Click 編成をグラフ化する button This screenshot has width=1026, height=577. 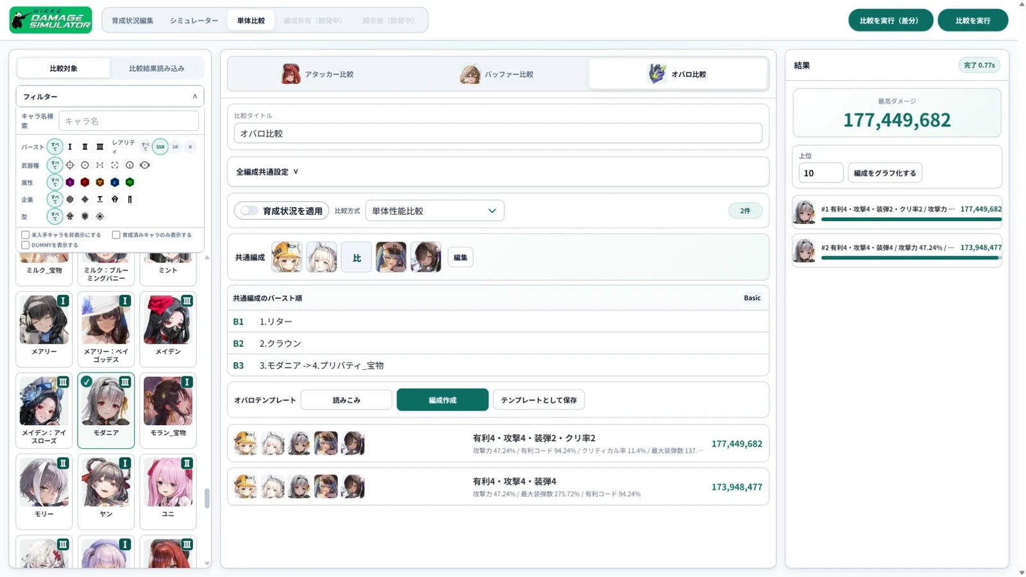(885, 173)
